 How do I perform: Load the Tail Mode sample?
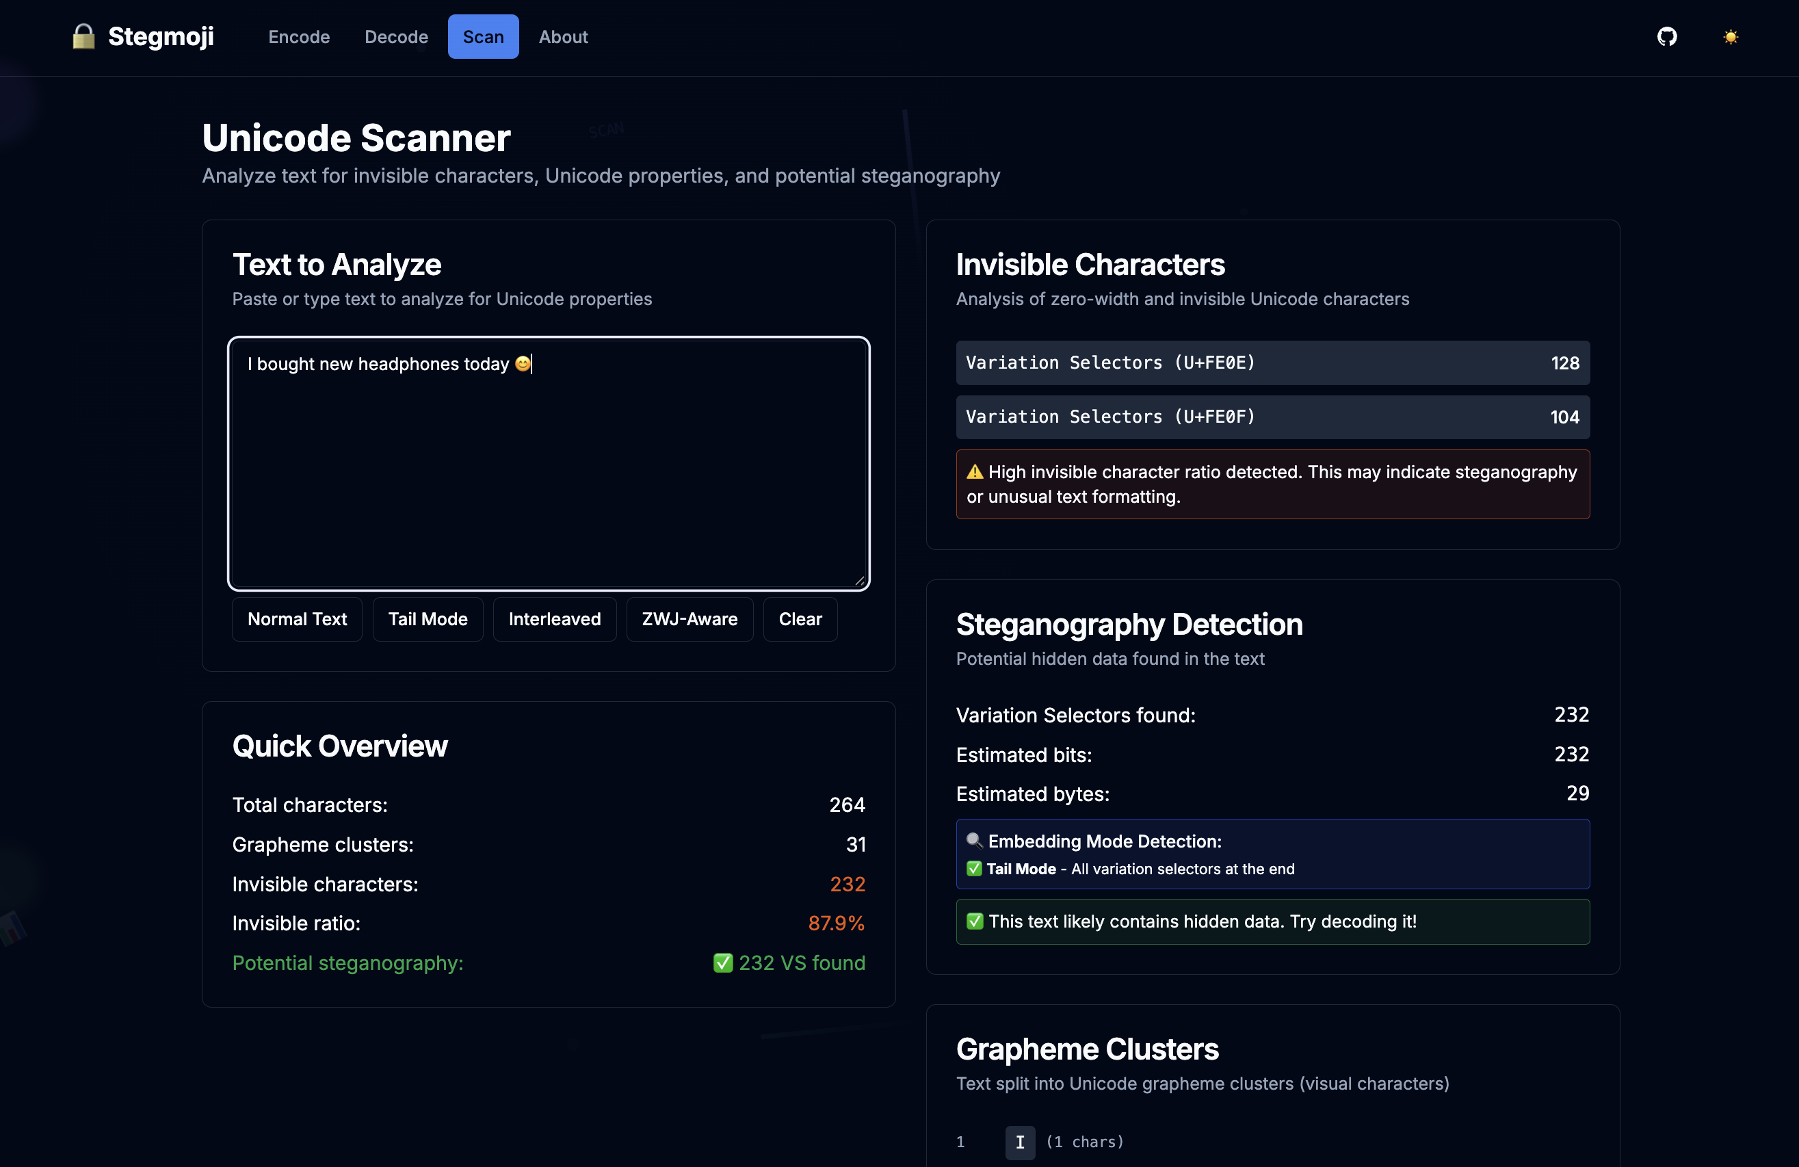coord(428,619)
